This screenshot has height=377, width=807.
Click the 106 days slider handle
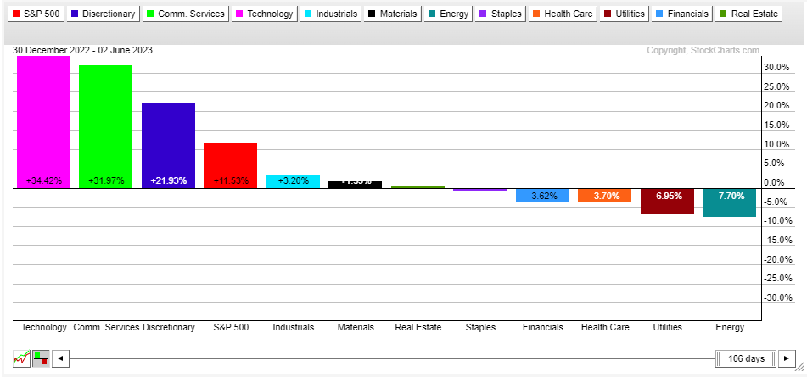point(746,358)
